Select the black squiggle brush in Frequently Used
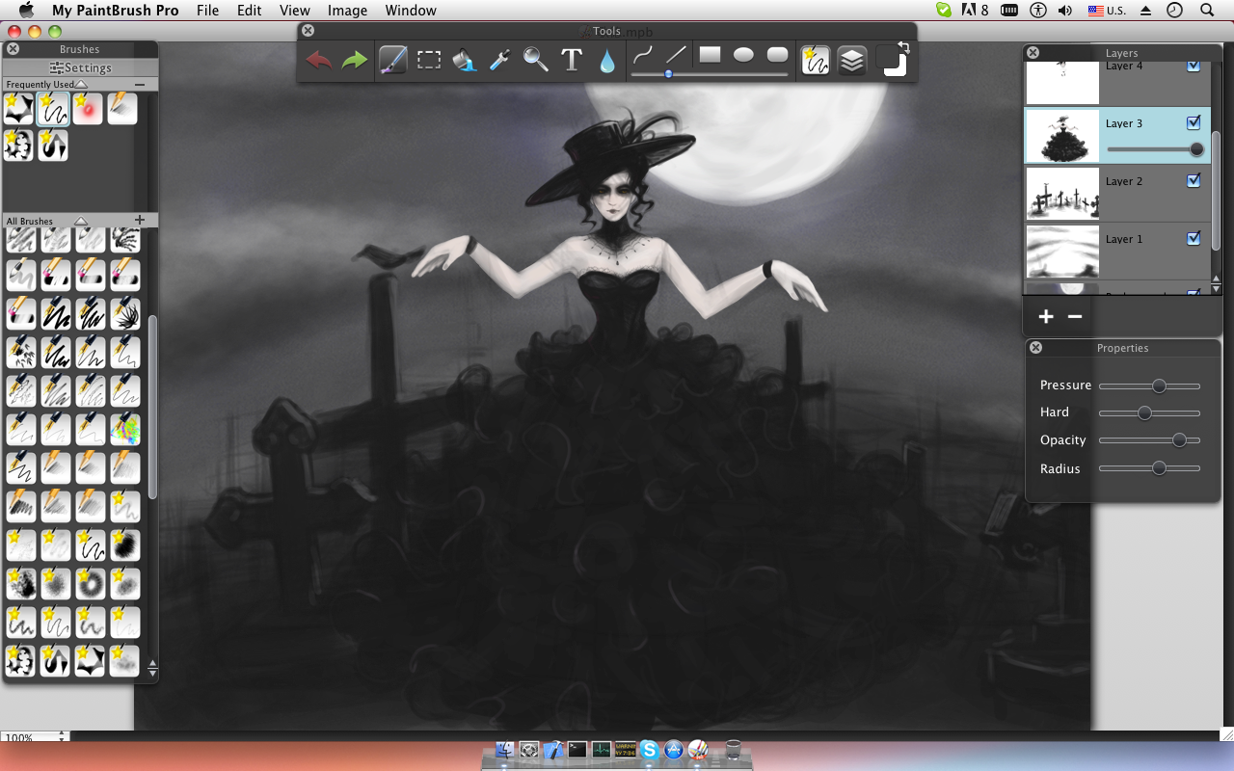Viewport: 1234px width, 771px height. [53, 109]
